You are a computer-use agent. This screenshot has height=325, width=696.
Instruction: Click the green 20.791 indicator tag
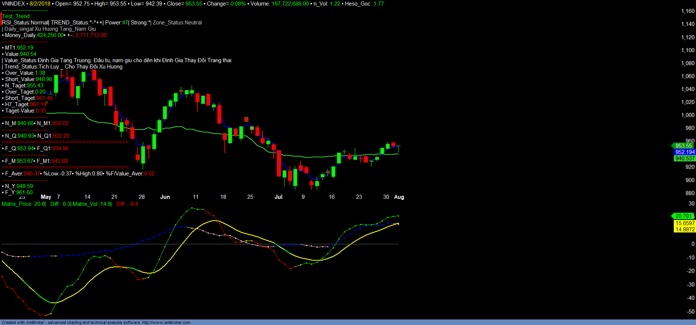pyautogui.click(x=683, y=216)
